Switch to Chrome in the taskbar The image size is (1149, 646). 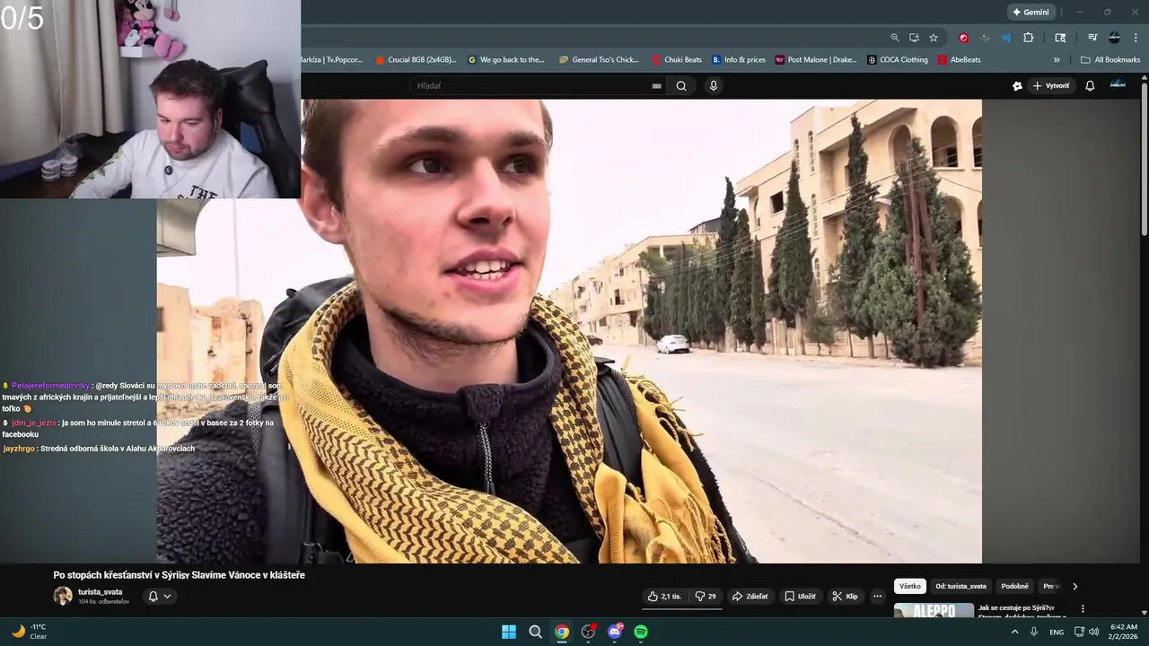562,632
